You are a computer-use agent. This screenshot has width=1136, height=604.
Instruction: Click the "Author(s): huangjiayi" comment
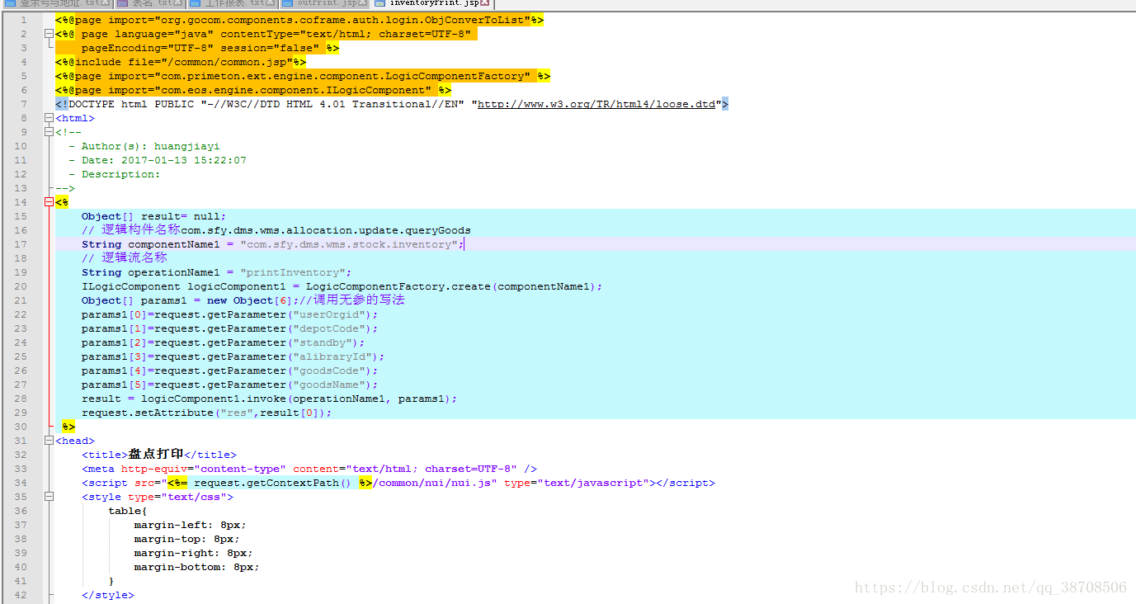[x=144, y=146]
